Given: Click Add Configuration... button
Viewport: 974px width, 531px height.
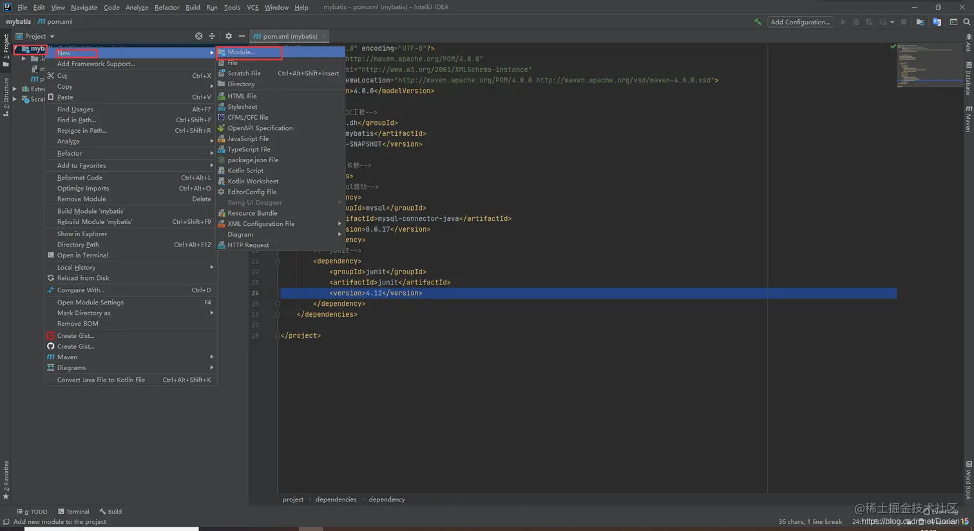Looking at the screenshot, I should click(x=800, y=22).
